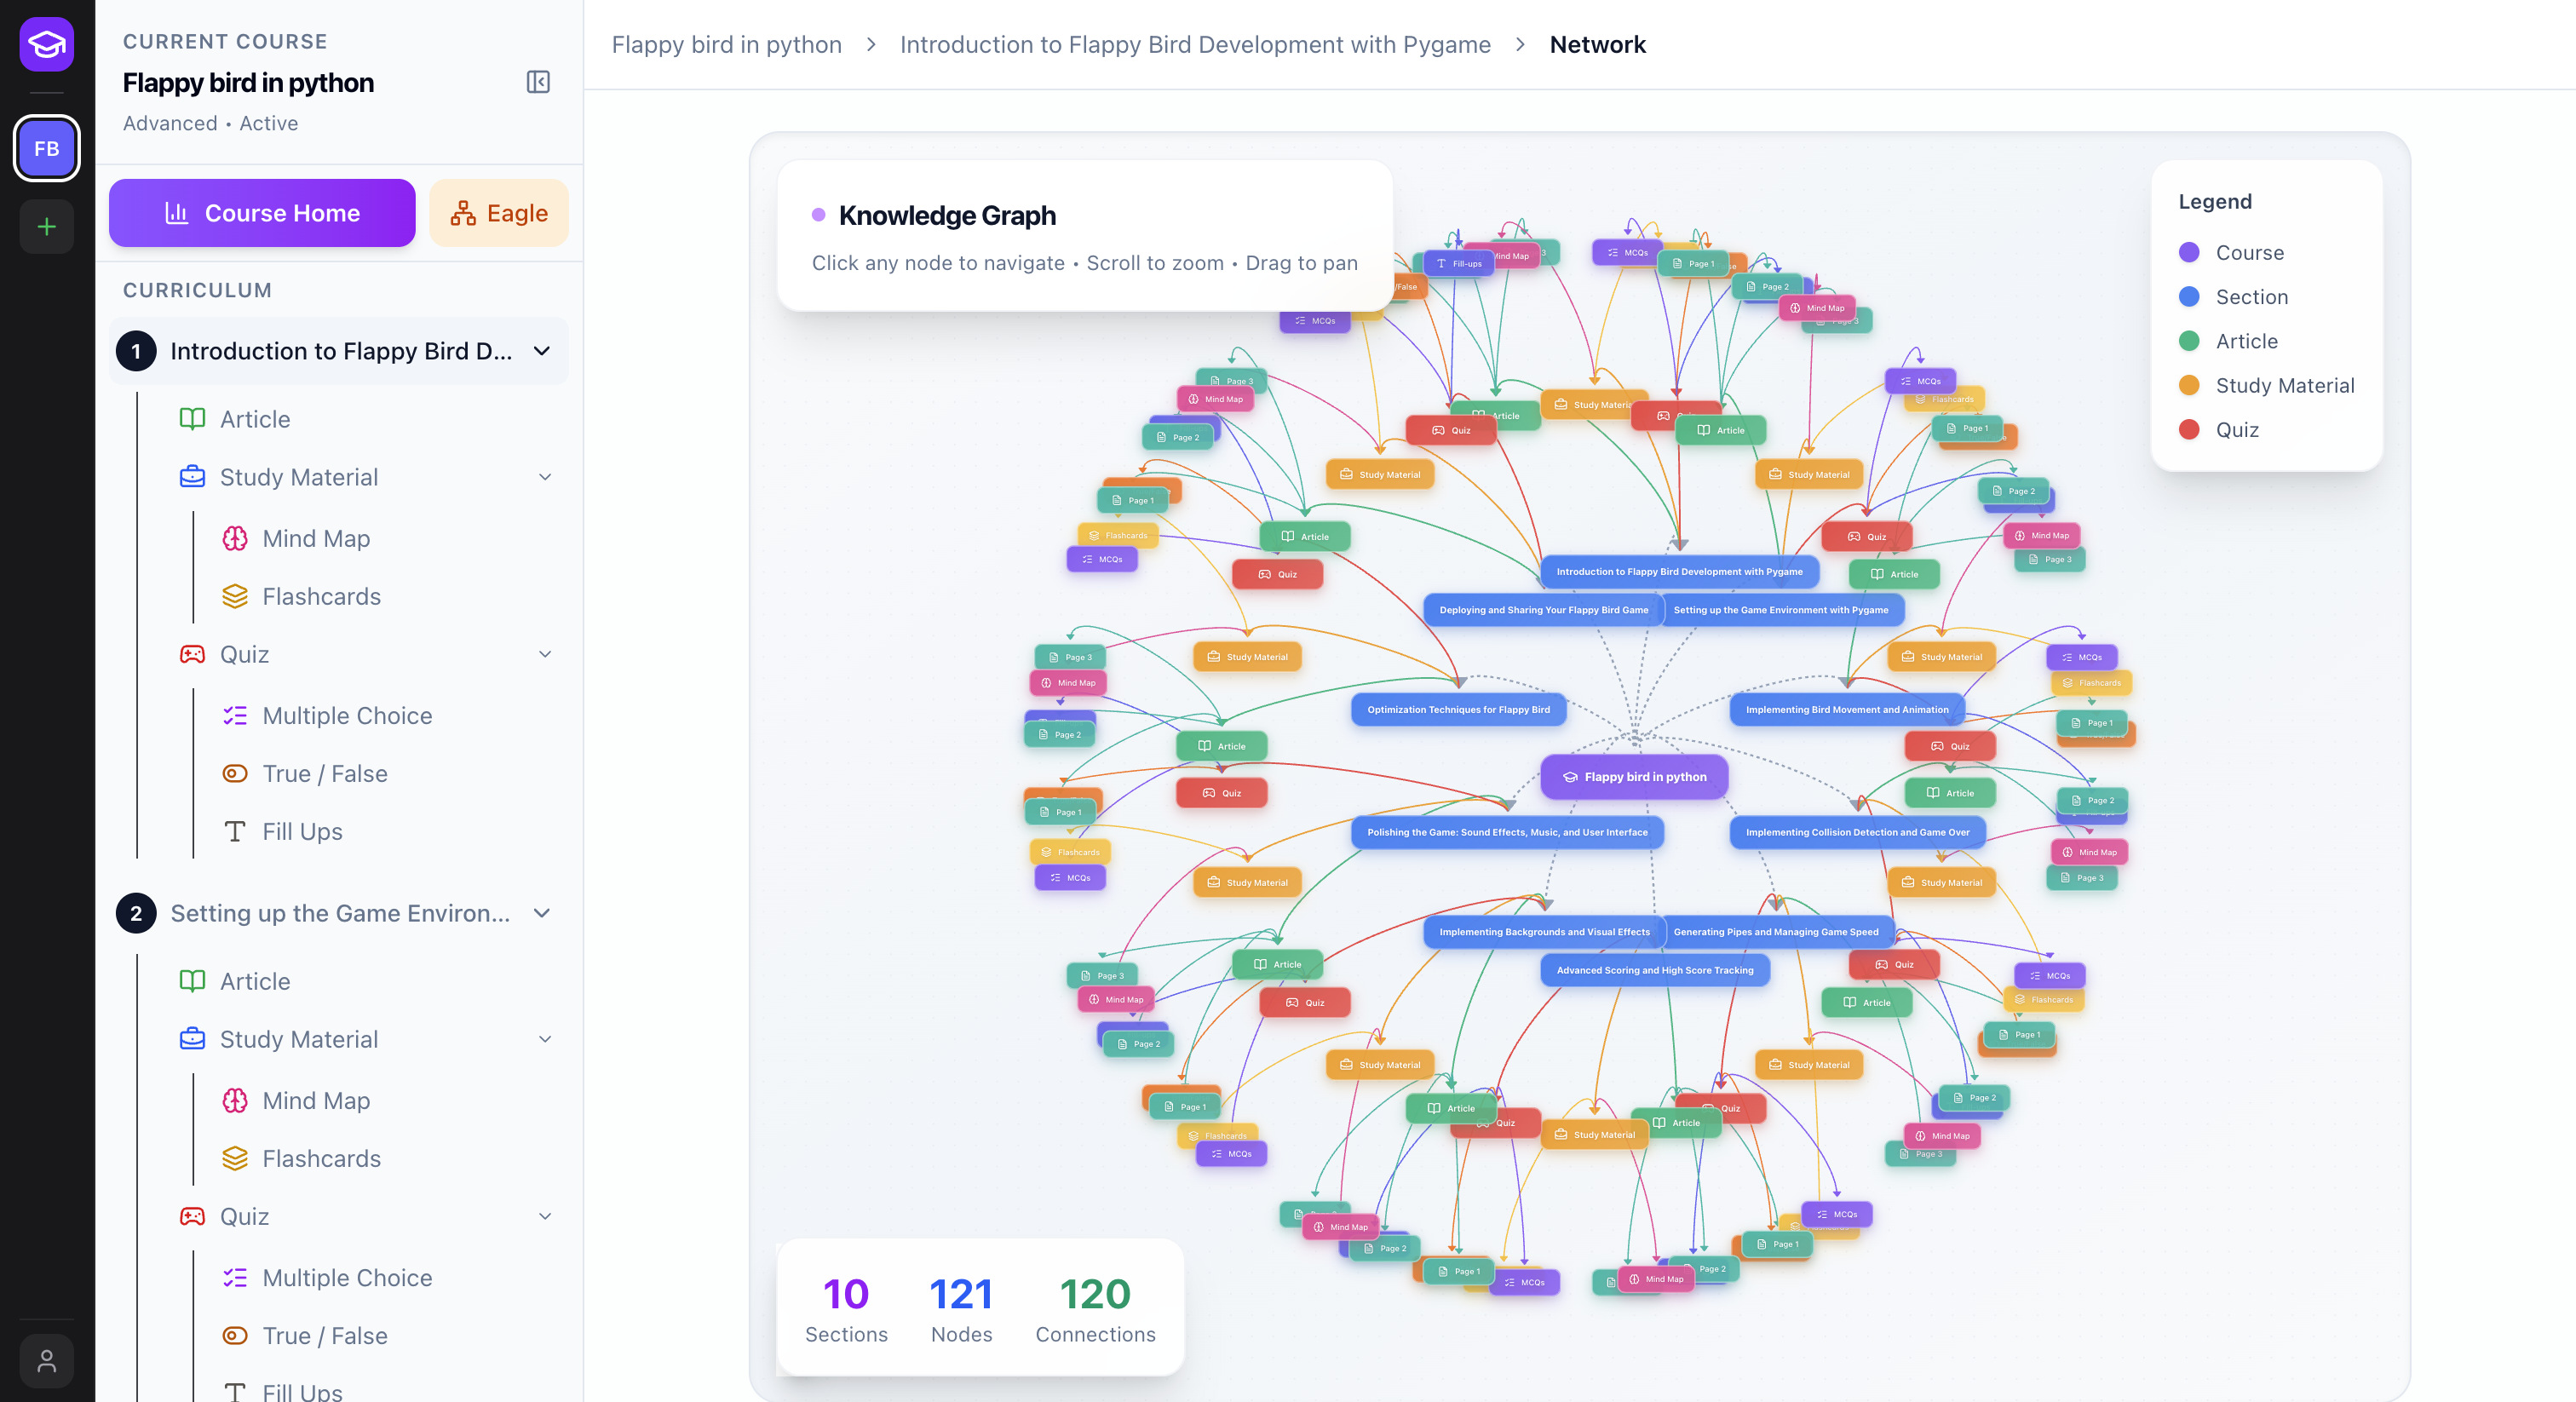
Task: Click the green plus add-course icon
Action: [x=46, y=227]
